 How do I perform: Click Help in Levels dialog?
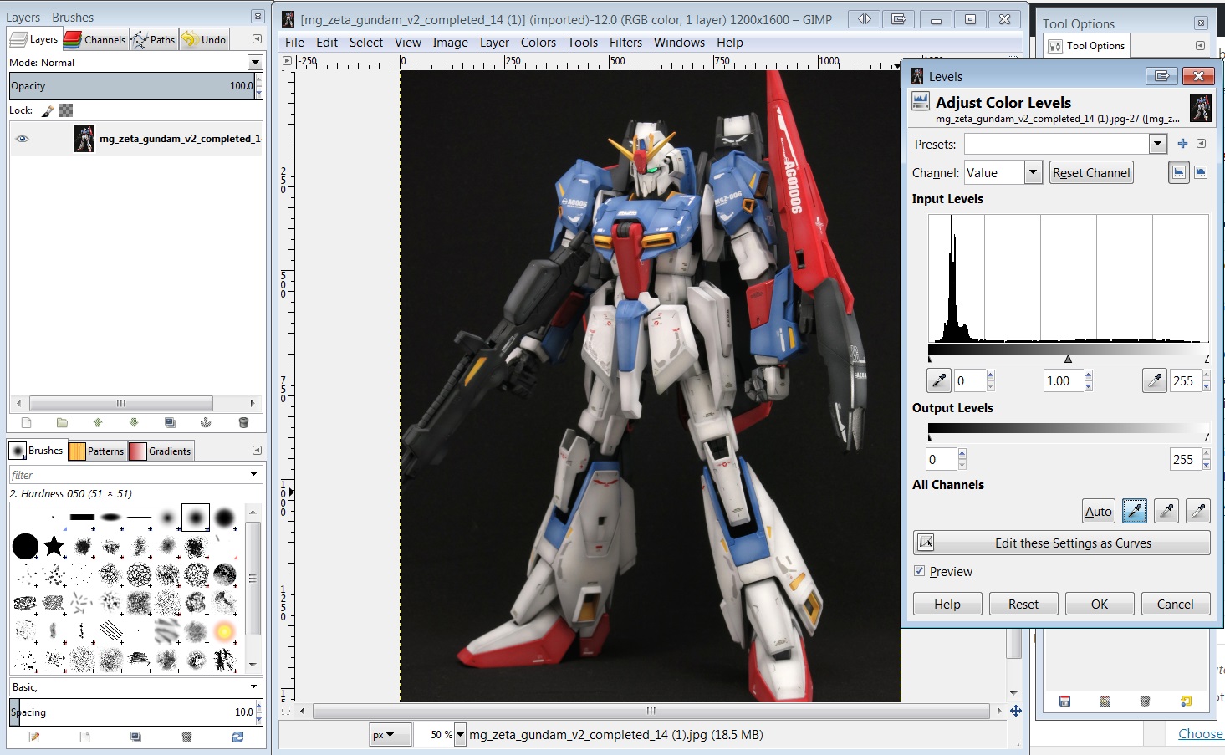click(x=947, y=604)
